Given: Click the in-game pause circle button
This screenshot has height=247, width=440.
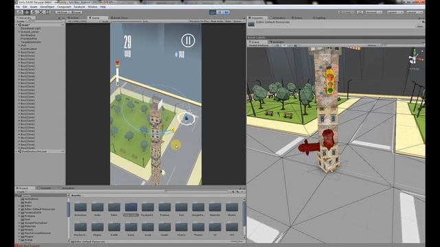Looking at the screenshot, I should (188, 41).
